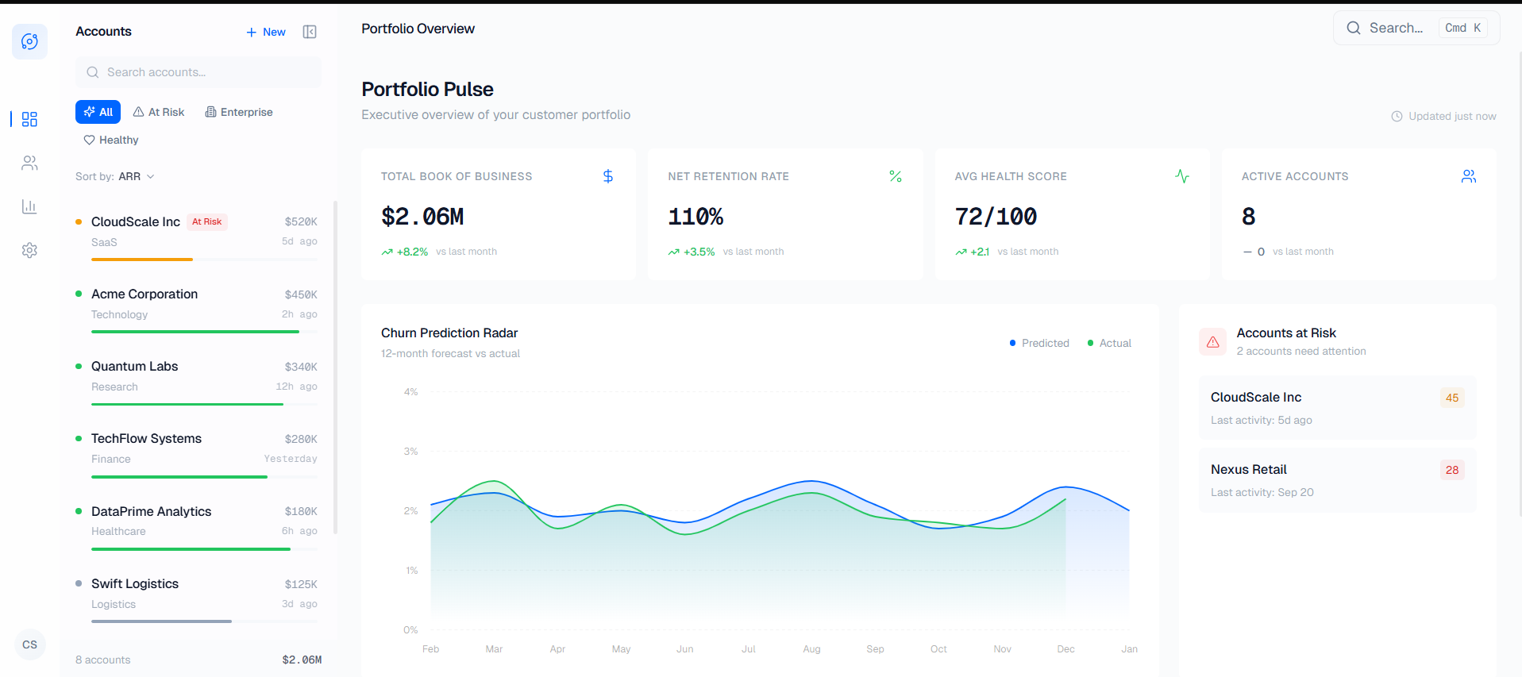The width and height of the screenshot is (1522, 677).
Task: Toggle the Actual series in chart legend
Action: coord(1109,343)
